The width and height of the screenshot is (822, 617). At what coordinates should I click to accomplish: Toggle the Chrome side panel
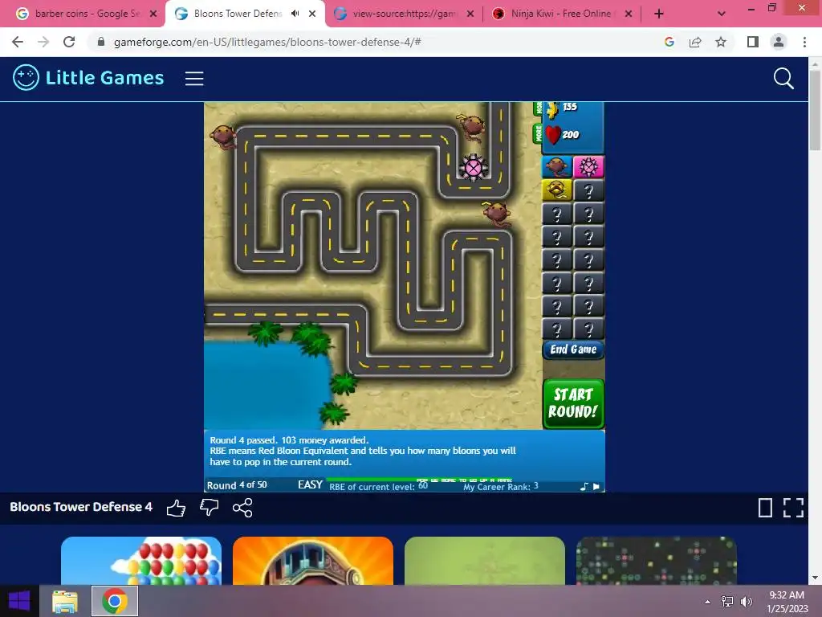(x=753, y=42)
